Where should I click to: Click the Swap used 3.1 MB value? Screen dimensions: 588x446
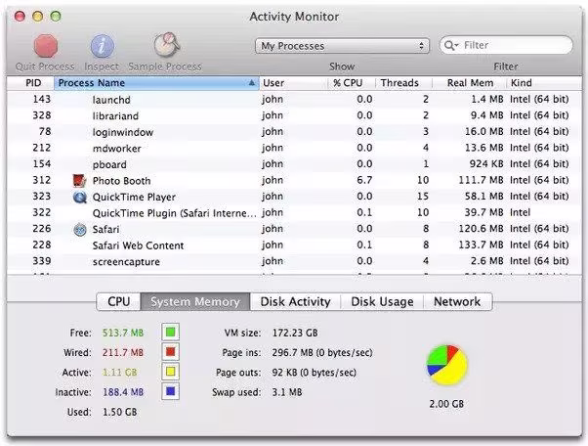click(x=287, y=392)
